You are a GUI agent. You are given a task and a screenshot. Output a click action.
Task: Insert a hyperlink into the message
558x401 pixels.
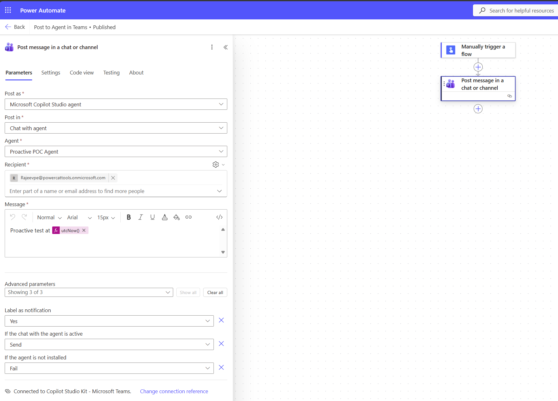[189, 217]
